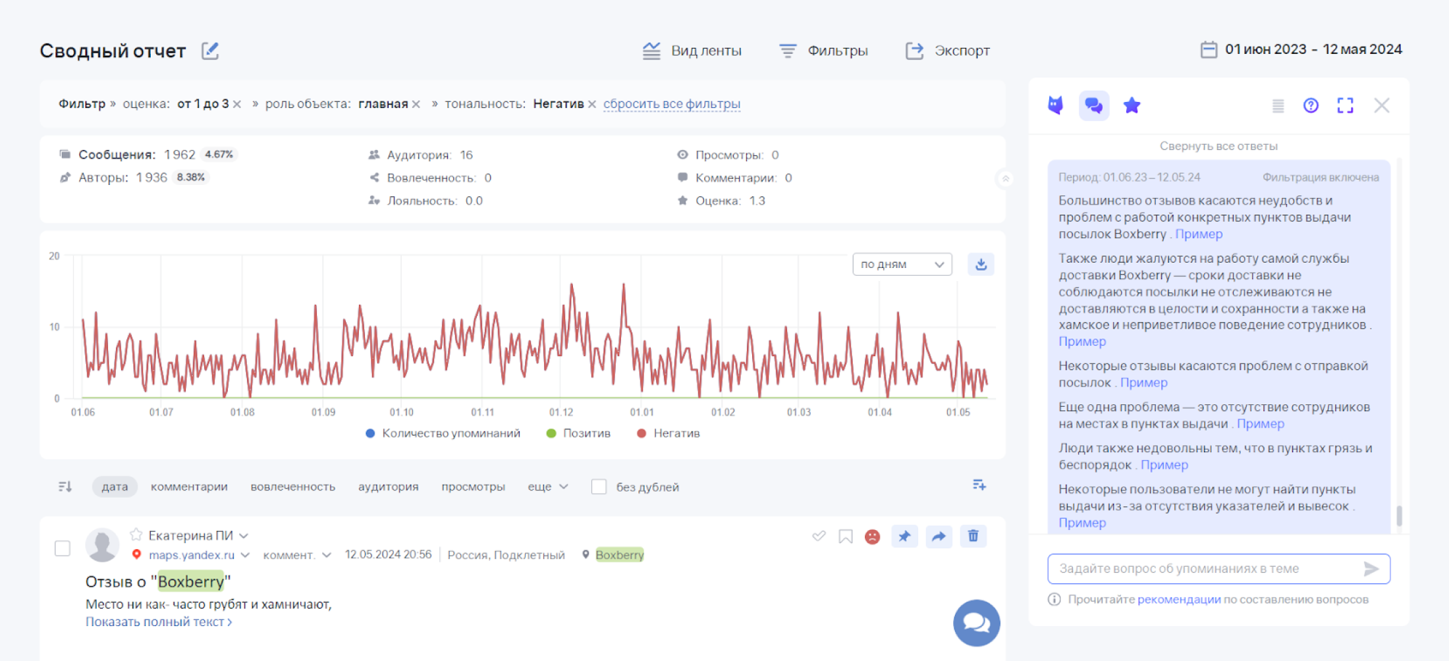Screen dimensions: 1449x661
Task: Open the рекомендации link
Action: pyautogui.click(x=1179, y=600)
